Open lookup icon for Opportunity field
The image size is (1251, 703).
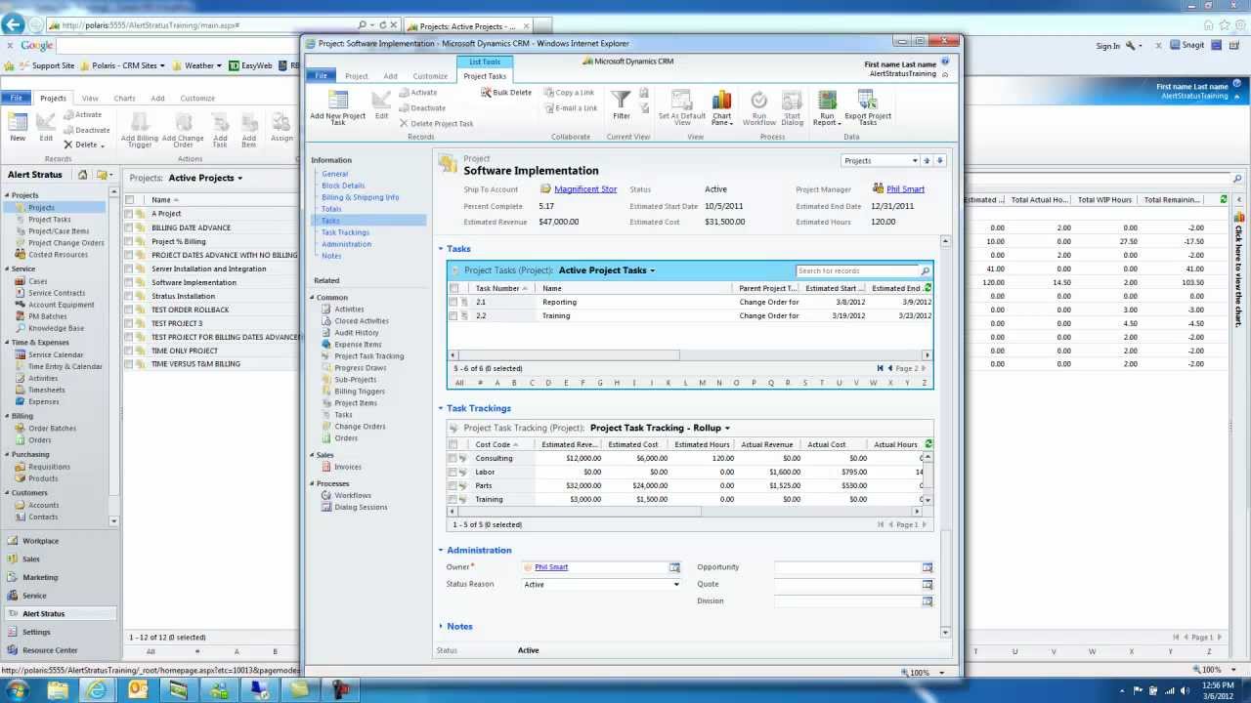coord(927,567)
